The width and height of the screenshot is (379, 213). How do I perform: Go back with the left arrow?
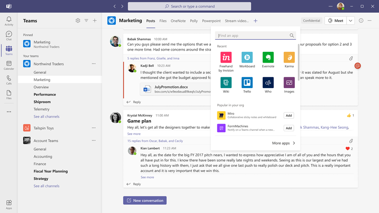click(x=115, y=6)
